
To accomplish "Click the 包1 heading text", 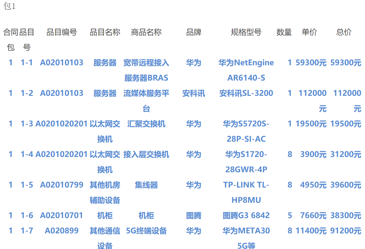I will 9,6.
